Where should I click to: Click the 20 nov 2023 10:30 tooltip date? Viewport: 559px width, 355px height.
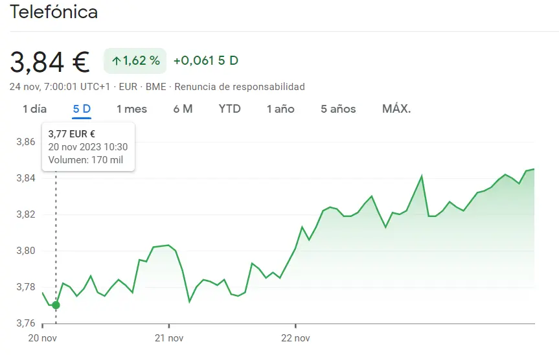click(88, 147)
